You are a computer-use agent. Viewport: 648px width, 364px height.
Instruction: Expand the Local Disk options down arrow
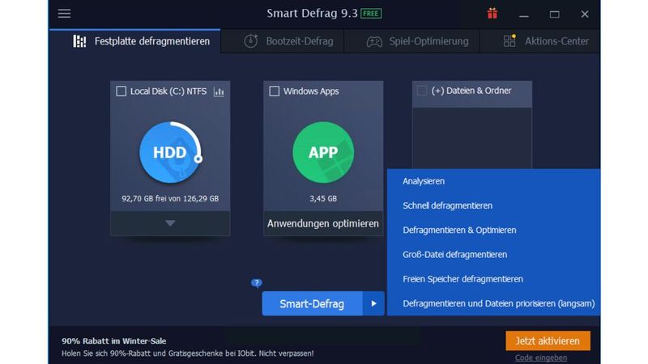[170, 223]
